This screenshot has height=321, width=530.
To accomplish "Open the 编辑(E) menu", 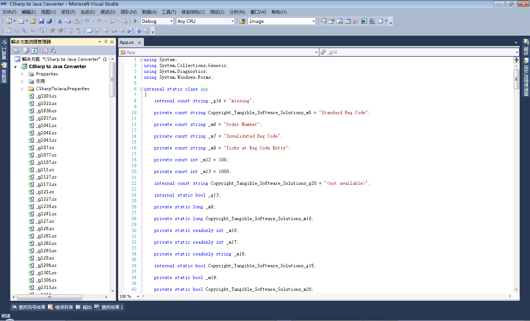I will click(29, 12).
